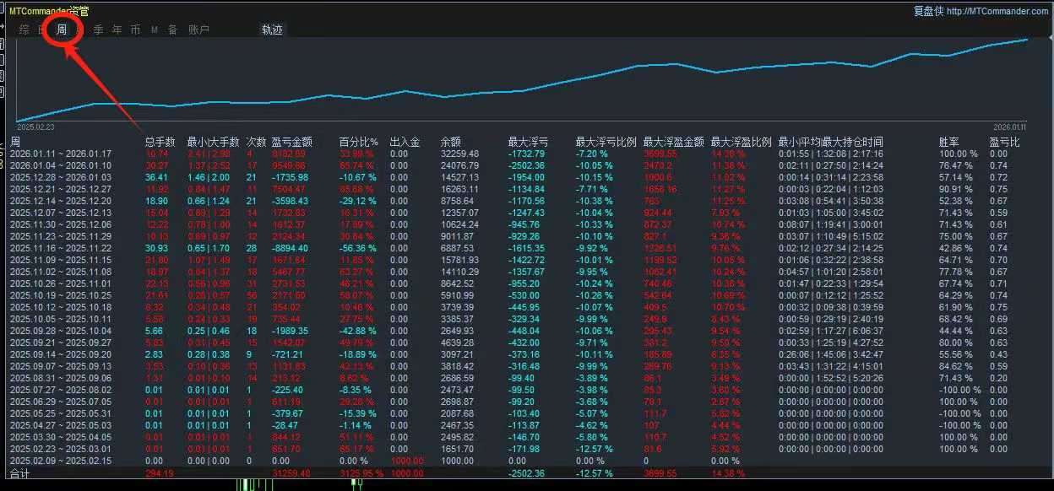Open the 账户 (account) tab
The image size is (1054, 491).
pyautogui.click(x=198, y=30)
